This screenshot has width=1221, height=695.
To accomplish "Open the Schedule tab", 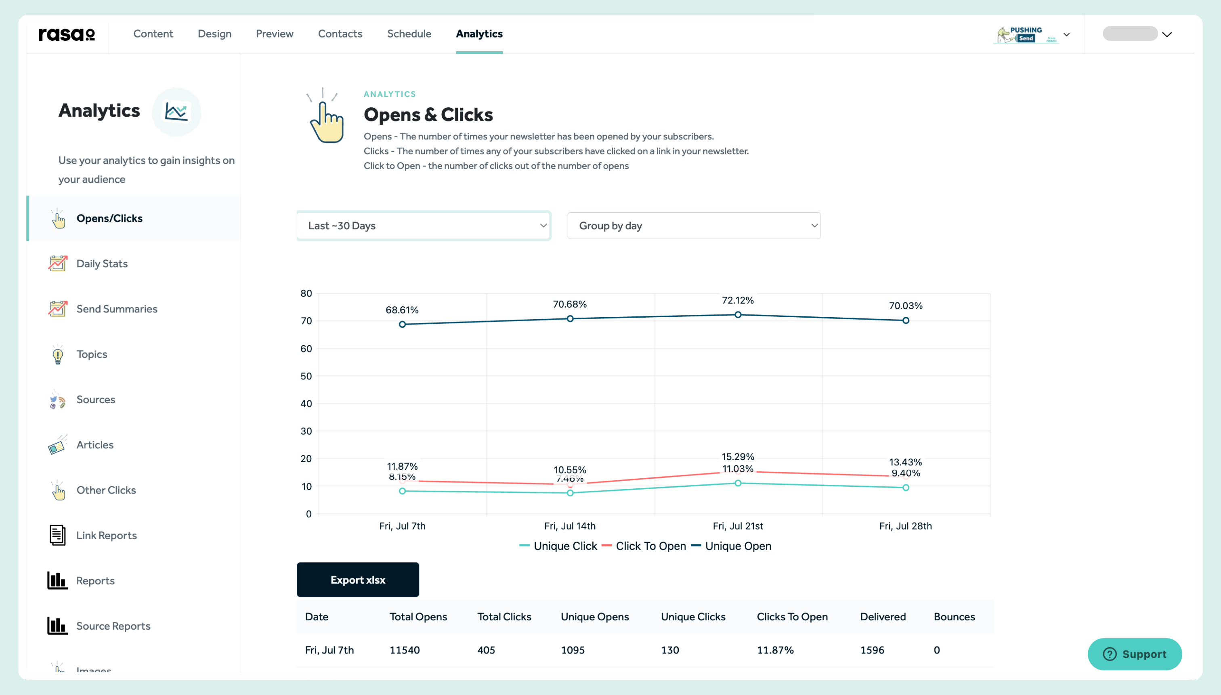I will [409, 33].
